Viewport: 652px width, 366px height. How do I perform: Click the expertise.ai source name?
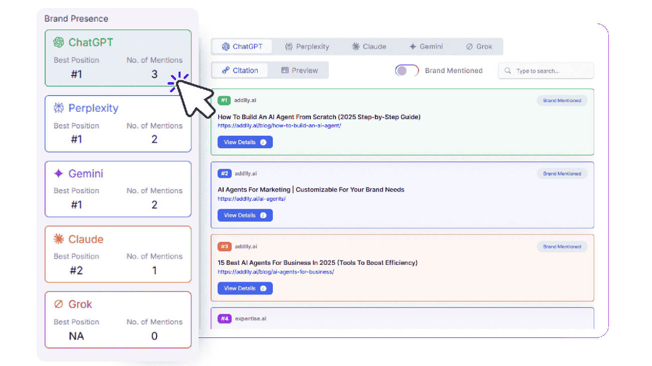250,318
